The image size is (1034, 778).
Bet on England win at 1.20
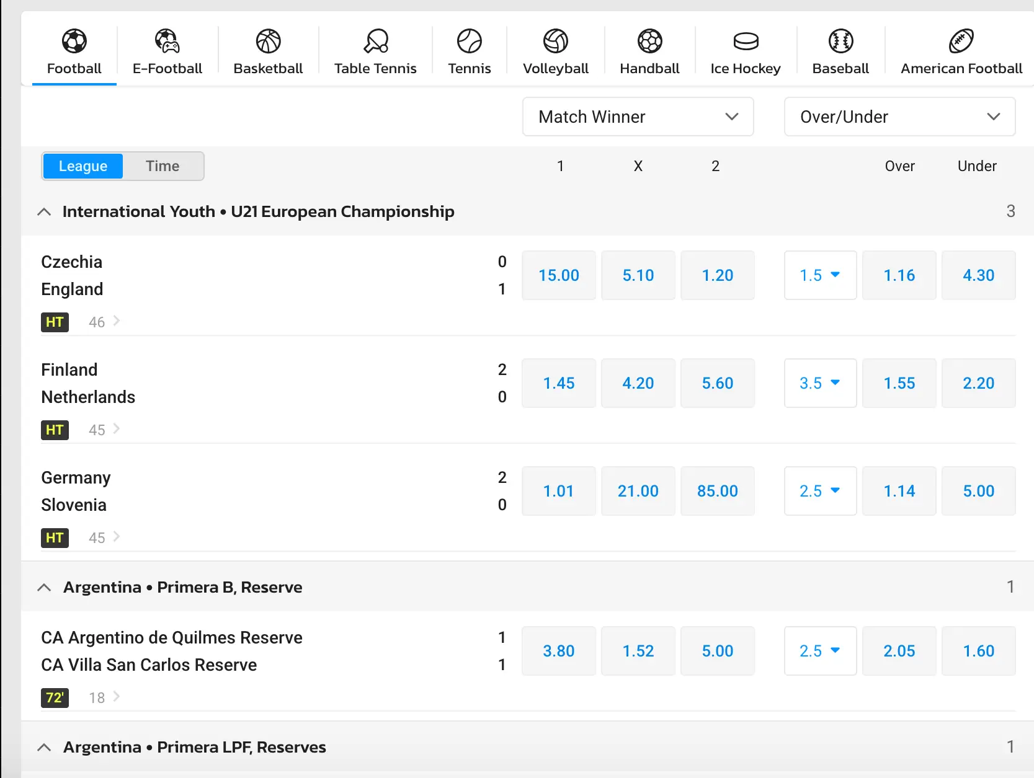[x=717, y=275]
